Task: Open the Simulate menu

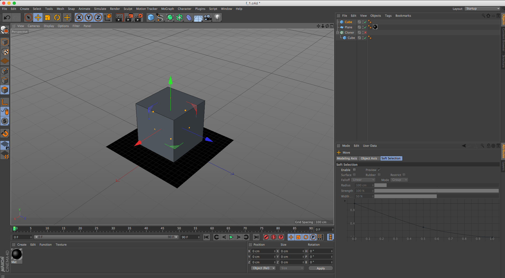Action: click(x=100, y=9)
